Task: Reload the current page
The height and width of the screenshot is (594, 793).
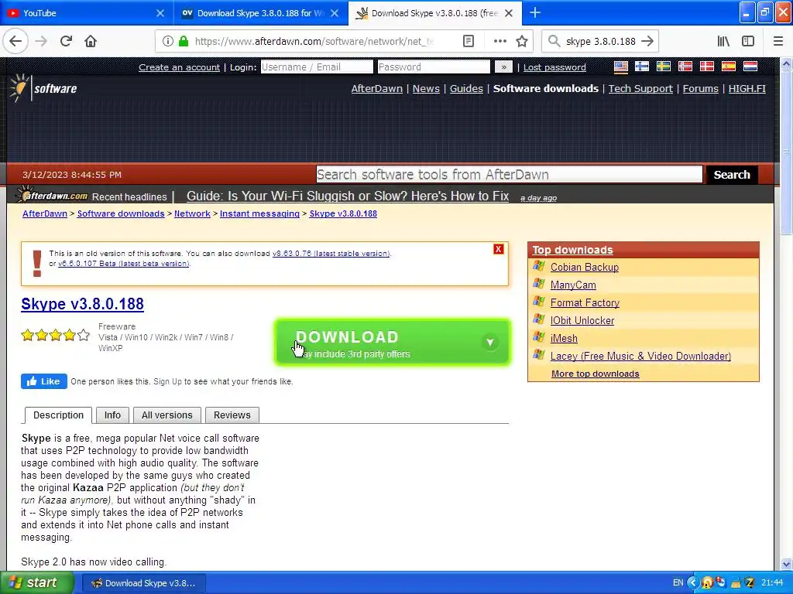Action: (x=67, y=42)
